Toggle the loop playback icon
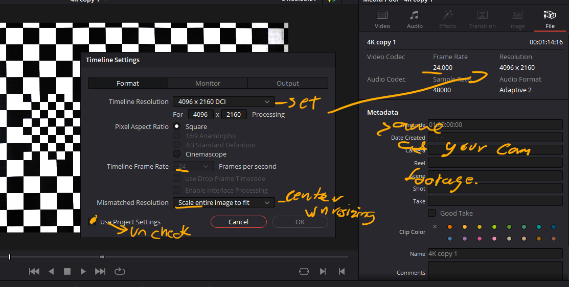This screenshot has width=569, height=287. (120, 272)
